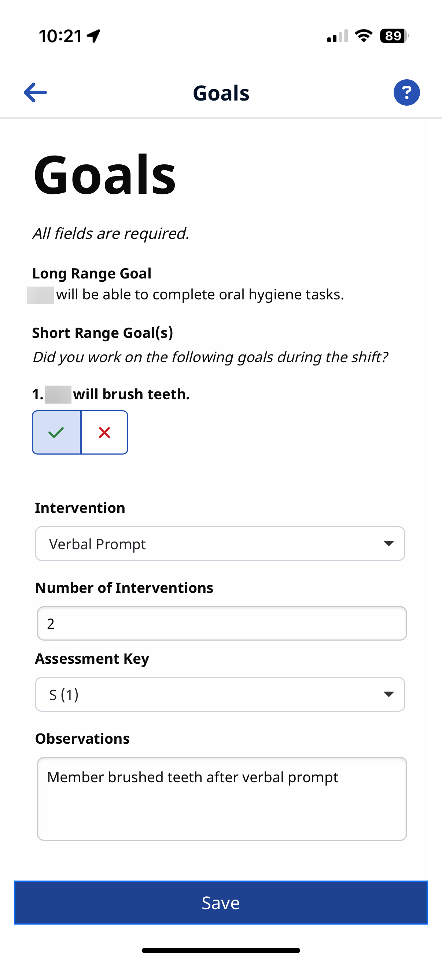This screenshot has width=442, height=962.
Task: Click the Intervention dropdown arrow
Action: [x=388, y=543]
